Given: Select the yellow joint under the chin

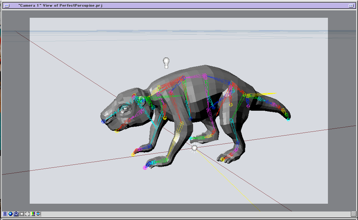Looking at the screenshot, I should (x=117, y=131).
